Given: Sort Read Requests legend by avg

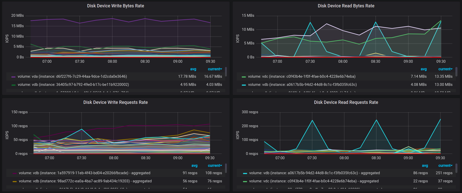Looking at the screenshot, I should click(x=425, y=166).
